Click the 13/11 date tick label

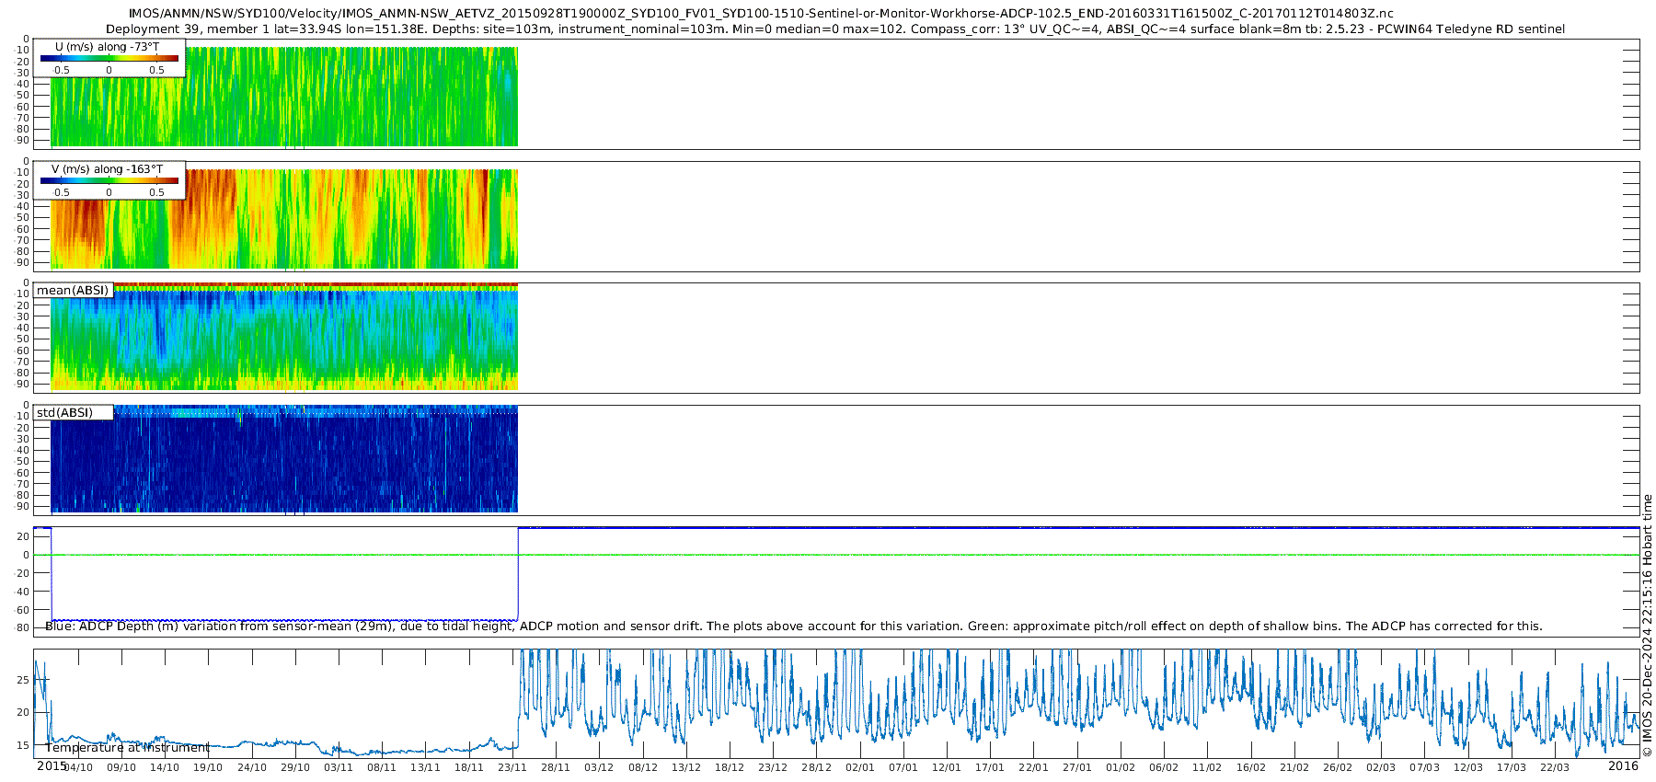[425, 767]
